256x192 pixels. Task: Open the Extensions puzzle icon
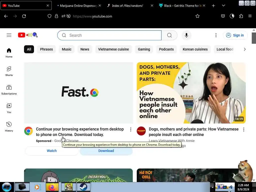241,16
